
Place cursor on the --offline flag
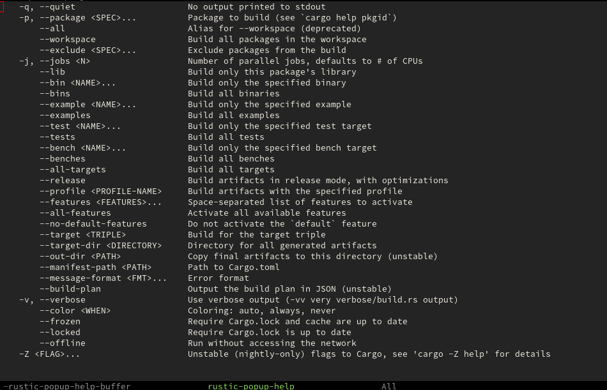[62, 343]
